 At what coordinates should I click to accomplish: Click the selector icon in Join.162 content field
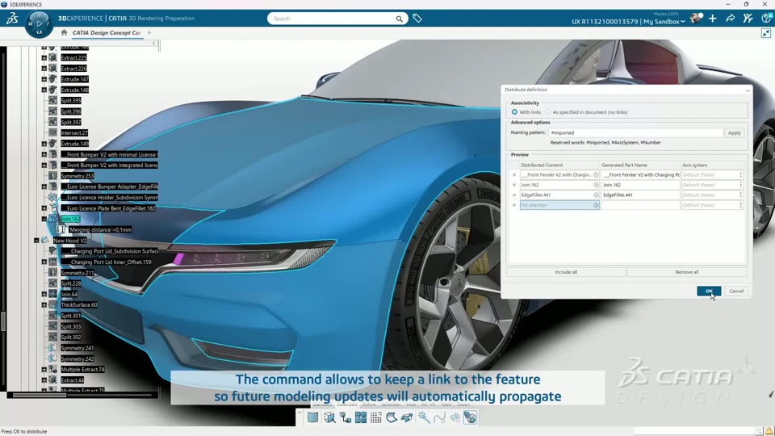pyautogui.click(x=596, y=185)
